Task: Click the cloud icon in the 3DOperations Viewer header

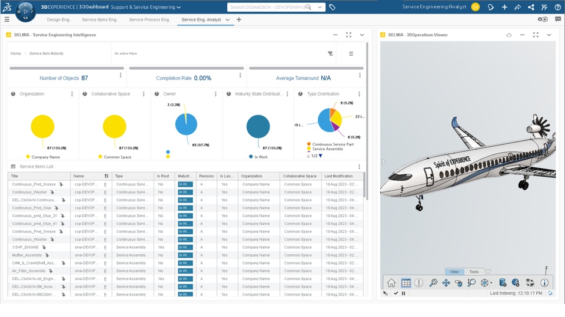Action: coord(508,35)
